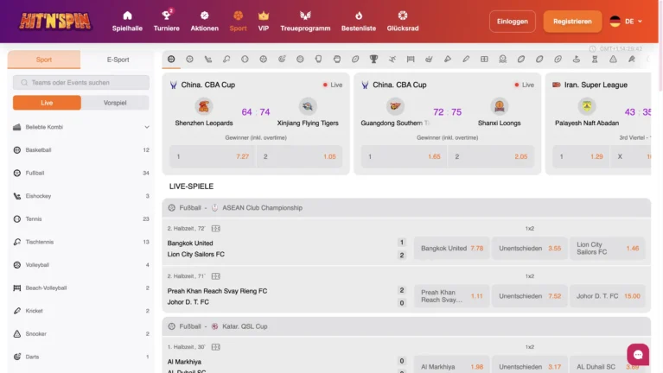Switch betting view to Vorspiel
663x373 pixels.
[x=115, y=103]
